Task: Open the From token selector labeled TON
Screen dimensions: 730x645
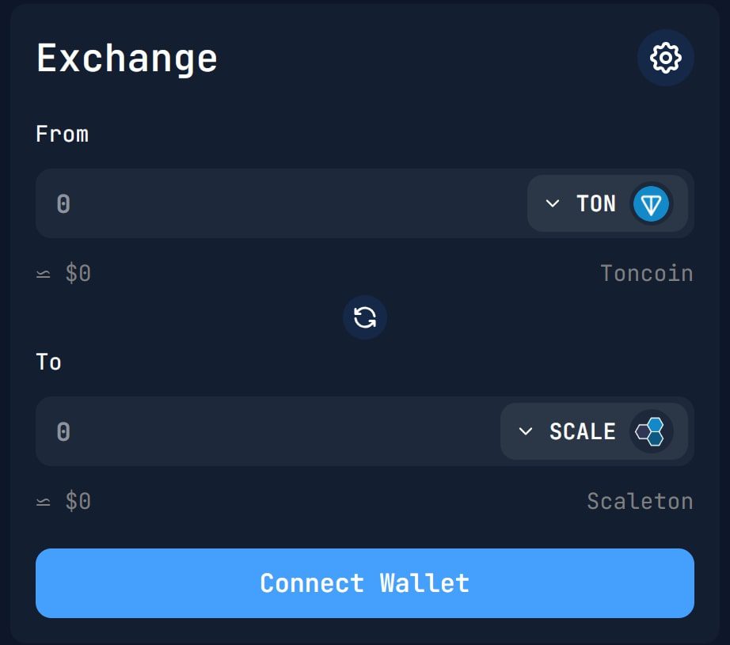Action: [x=607, y=203]
